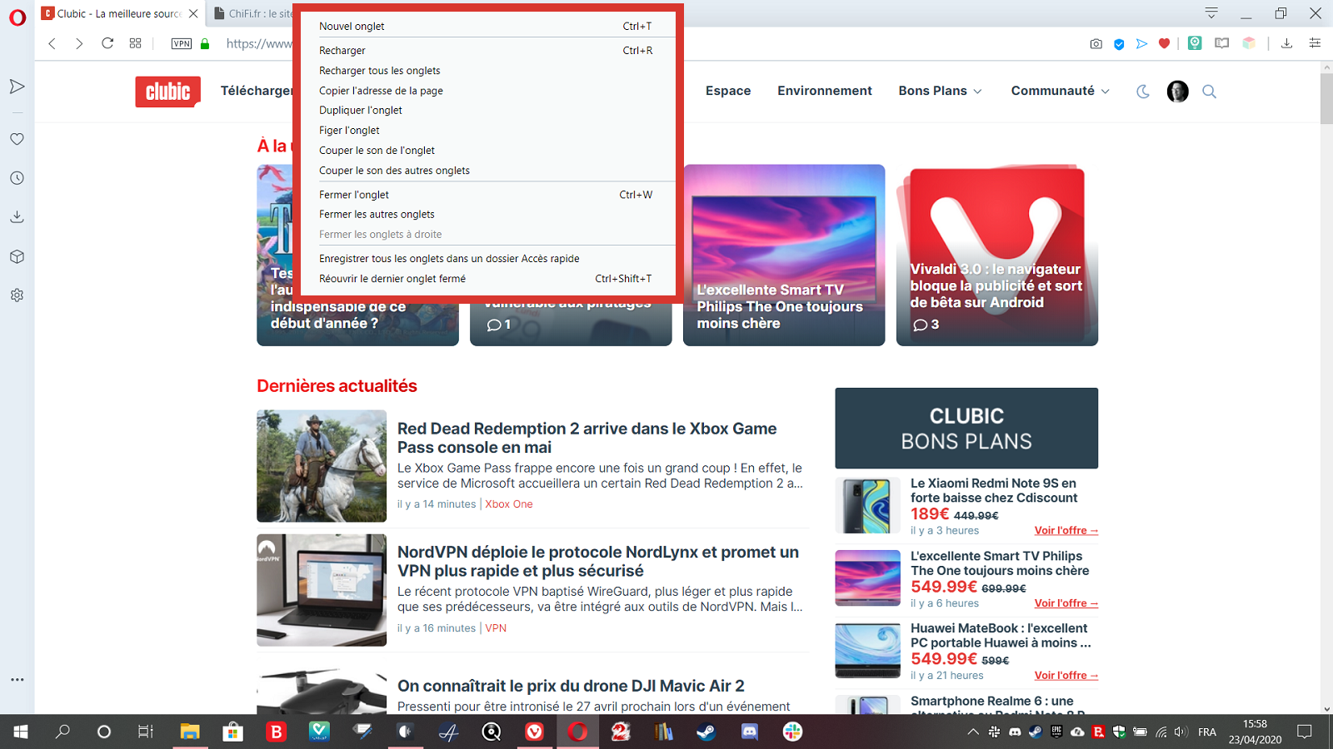Open Speed Dial start page grid icon
Viewport: 1333px width, 749px height.
[x=135, y=43]
